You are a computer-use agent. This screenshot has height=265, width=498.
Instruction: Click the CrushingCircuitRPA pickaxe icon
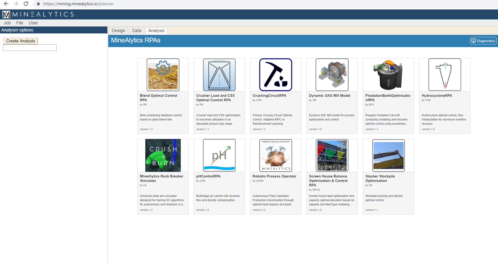276,75
